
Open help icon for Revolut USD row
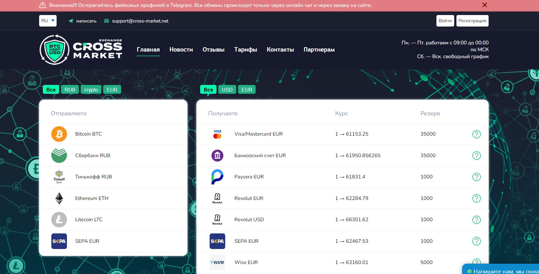[x=476, y=220]
